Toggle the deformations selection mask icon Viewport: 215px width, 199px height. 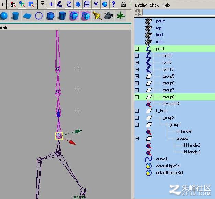87,4
